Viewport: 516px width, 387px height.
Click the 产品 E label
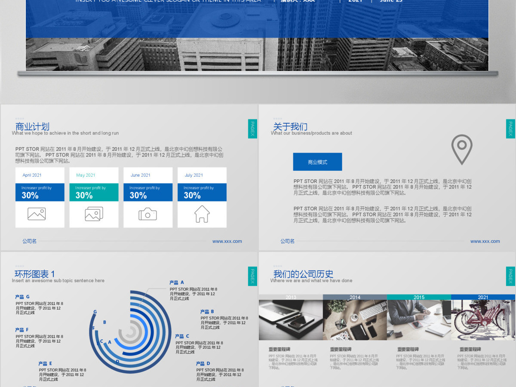[x=45, y=364]
